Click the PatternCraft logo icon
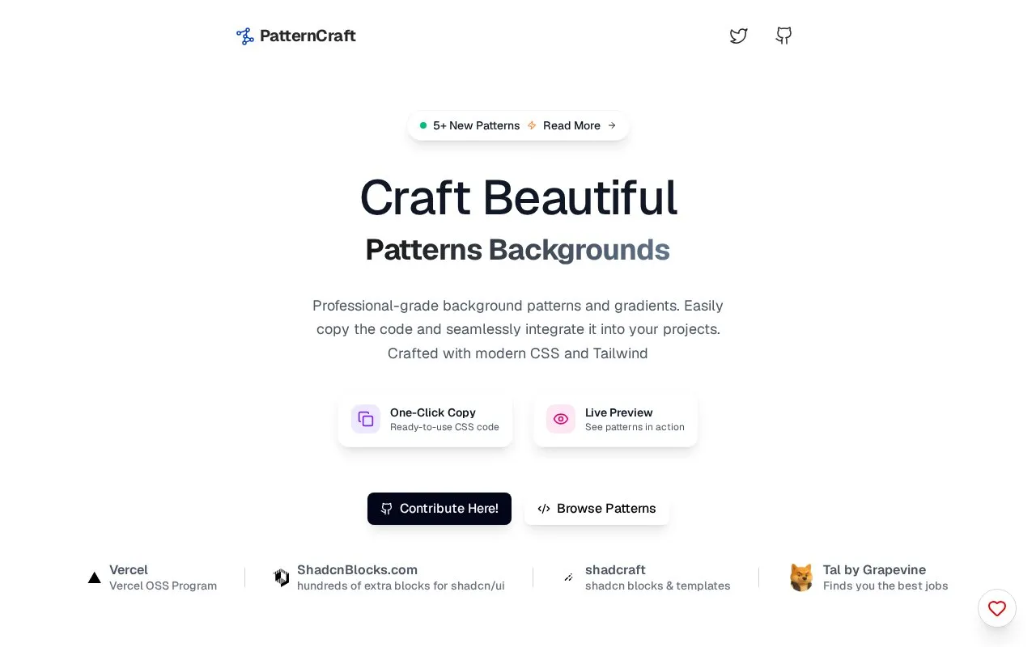1036x647 pixels. point(245,36)
